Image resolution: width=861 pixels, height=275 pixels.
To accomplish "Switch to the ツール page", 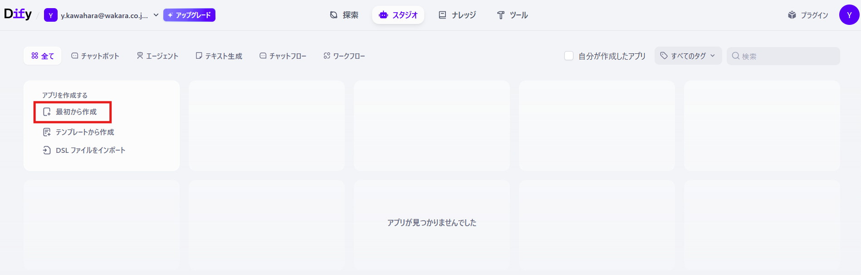I will [x=512, y=15].
